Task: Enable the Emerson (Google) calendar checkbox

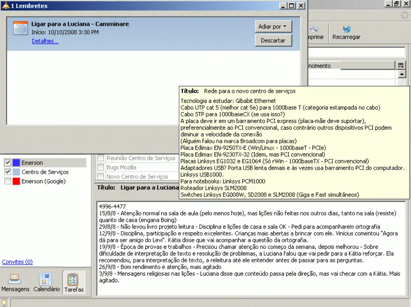Action: [x=7, y=181]
